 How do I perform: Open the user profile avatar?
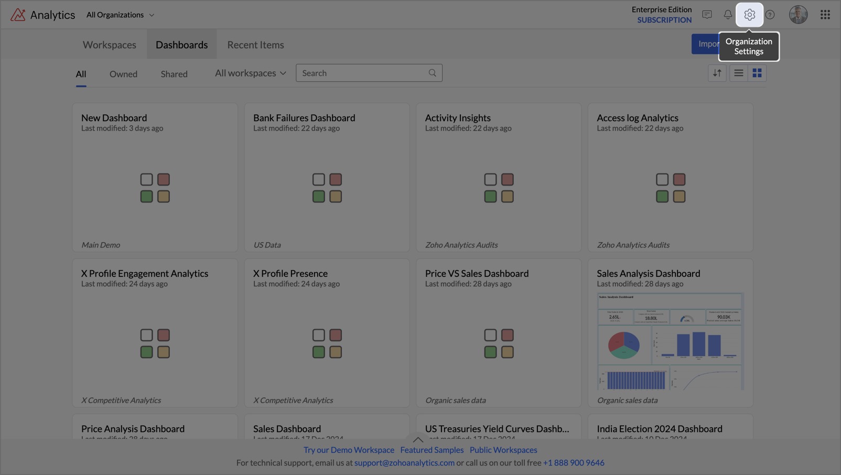coord(798,15)
